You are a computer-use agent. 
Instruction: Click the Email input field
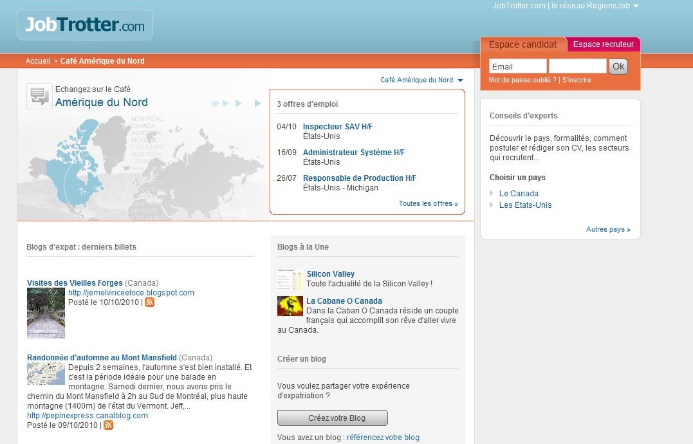coord(517,66)
